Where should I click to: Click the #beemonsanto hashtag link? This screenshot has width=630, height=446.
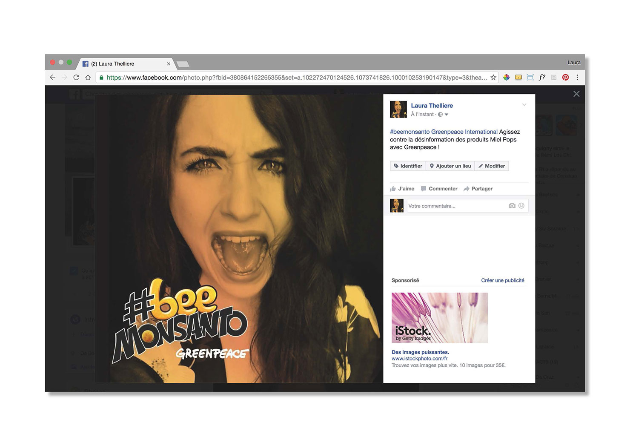(409, 132)
